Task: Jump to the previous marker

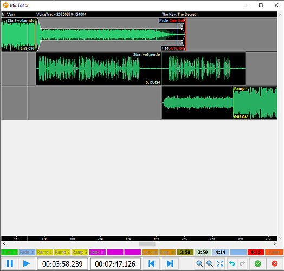Action: point(151,263)
